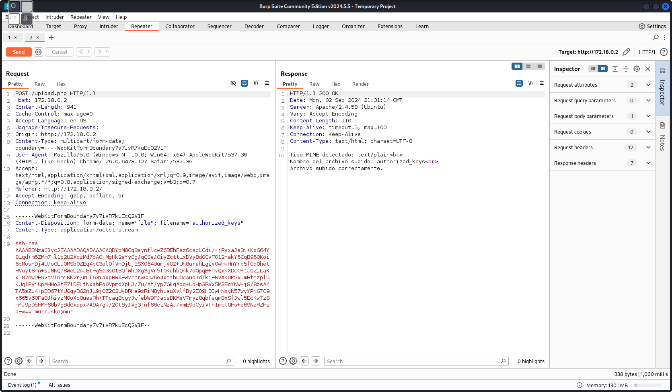672x392 pixels.
Task: Open history back dropdown arrow
Action: [x=88, y=52]
